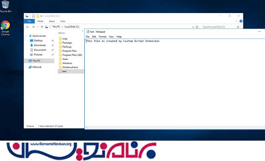This screenshot has height=161, width=265.
Task: Refresh the Local Disk (C:) folder view
Action: click(x=197, y=27)
